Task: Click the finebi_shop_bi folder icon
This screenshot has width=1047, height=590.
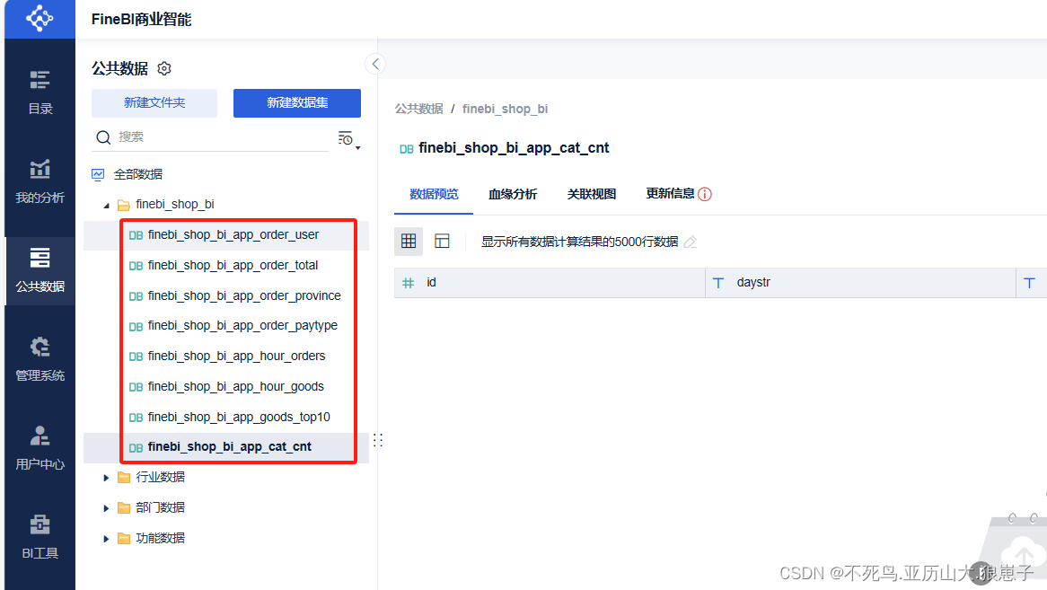Action: click(124, 205)
